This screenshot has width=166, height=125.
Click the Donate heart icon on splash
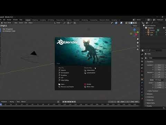[x=85, y=84]
